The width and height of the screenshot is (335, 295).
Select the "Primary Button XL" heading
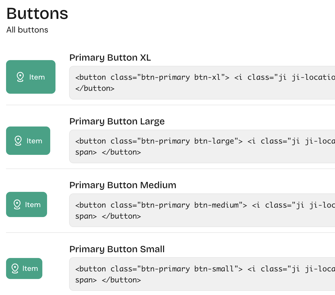[110, 57]
